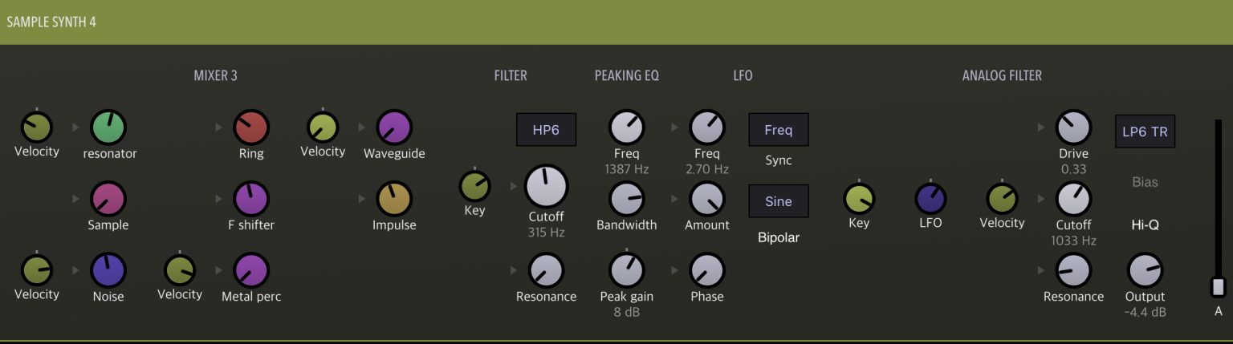The width and height of the screenshot is (1233, 344).
Task: Click the vertical A slider handle
Action: click(1219, 287)
